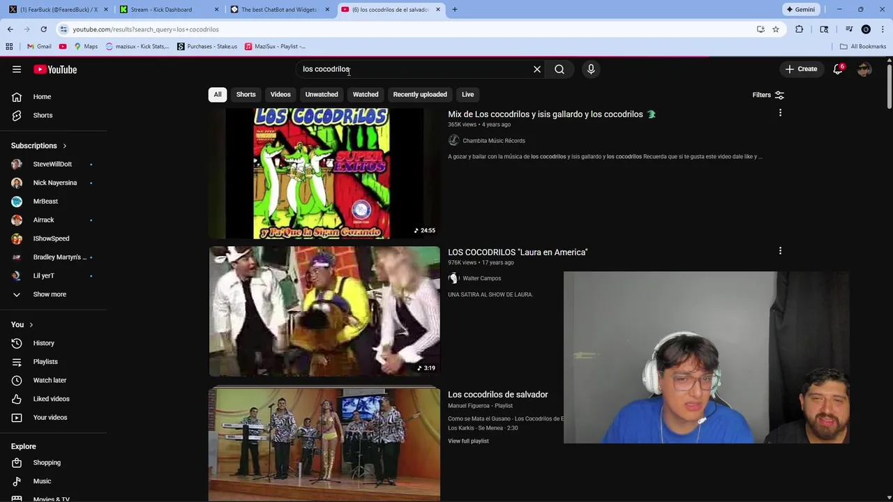Screen dimensions: 893x502
Task: Open Los cocodrilos de salvador playlist title
Action: 497,395
